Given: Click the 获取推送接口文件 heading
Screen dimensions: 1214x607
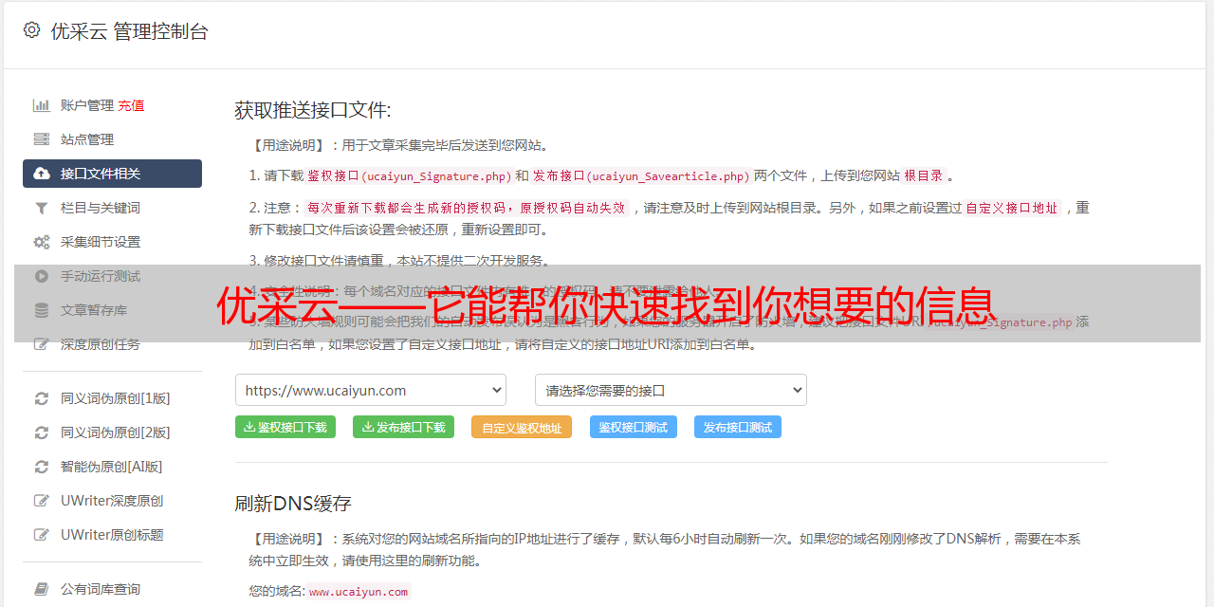Looking at the screenshot, I should [x=313, y=110].
